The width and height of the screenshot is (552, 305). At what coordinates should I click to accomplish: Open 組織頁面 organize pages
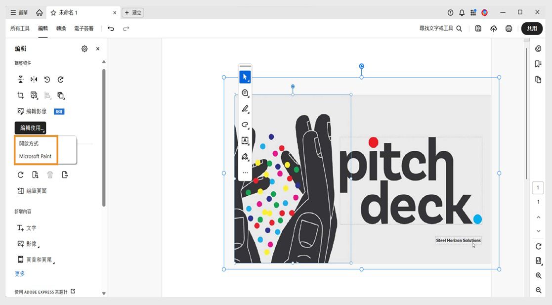point(32,191)
